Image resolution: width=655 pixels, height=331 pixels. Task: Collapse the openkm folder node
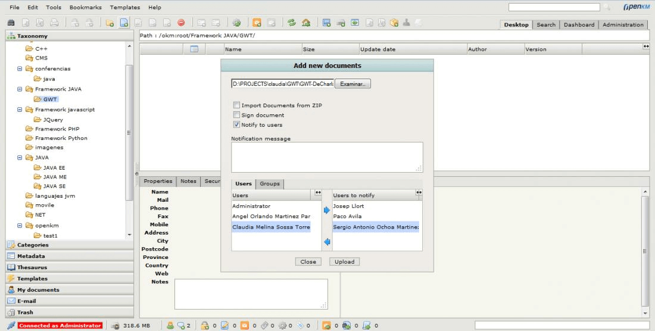(20, 226)
